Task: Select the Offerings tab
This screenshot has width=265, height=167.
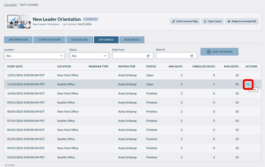Action: coord(106,39)
